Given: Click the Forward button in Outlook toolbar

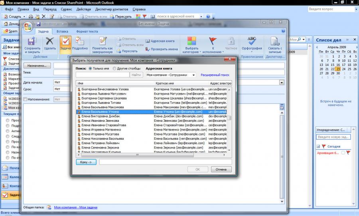Looking at the screenshot, I should tap(120, 16).
